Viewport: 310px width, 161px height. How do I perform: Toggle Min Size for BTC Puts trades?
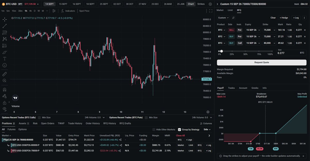(146, 117)
